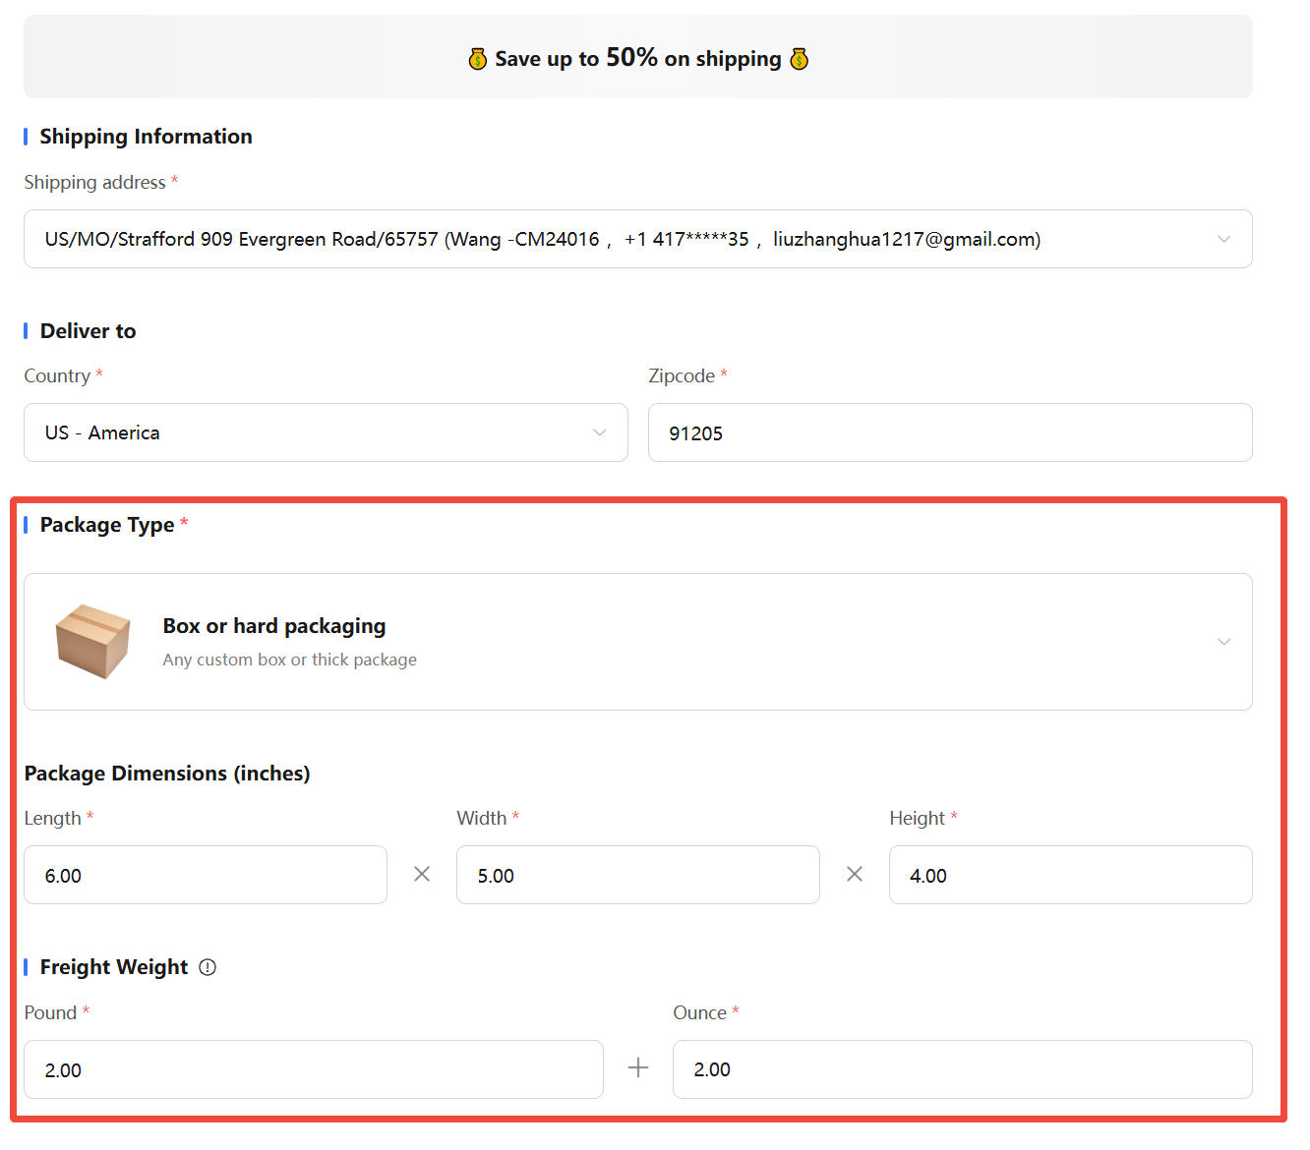Expand the Package Type chevron arrow

click(x=1223, y=642)
